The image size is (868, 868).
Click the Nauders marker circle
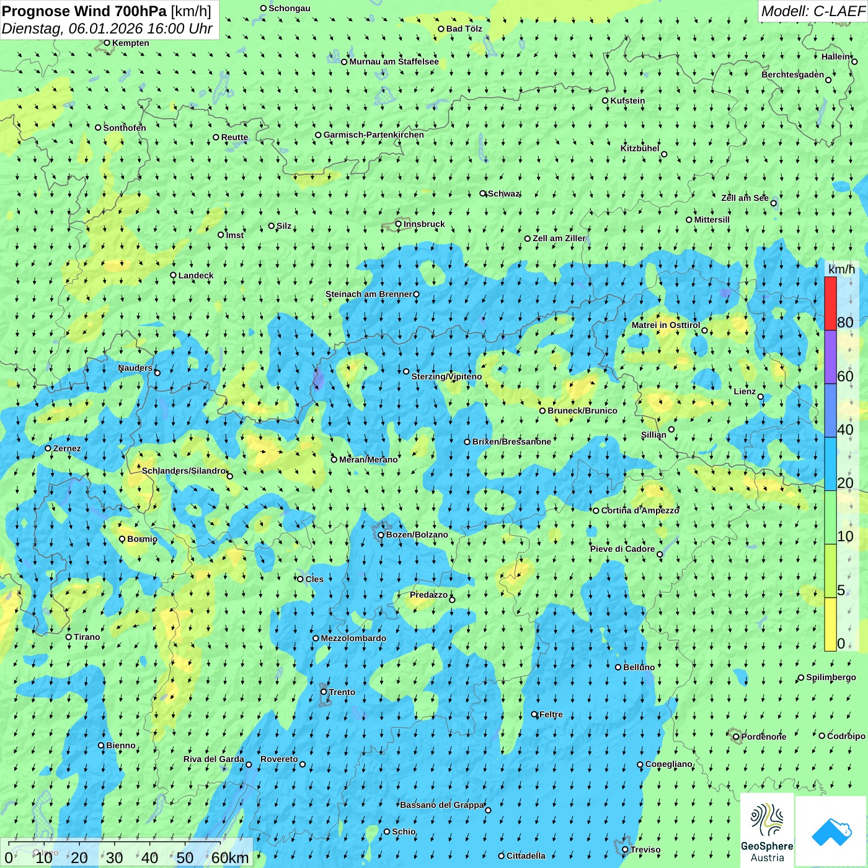click(x=157, y=373)
